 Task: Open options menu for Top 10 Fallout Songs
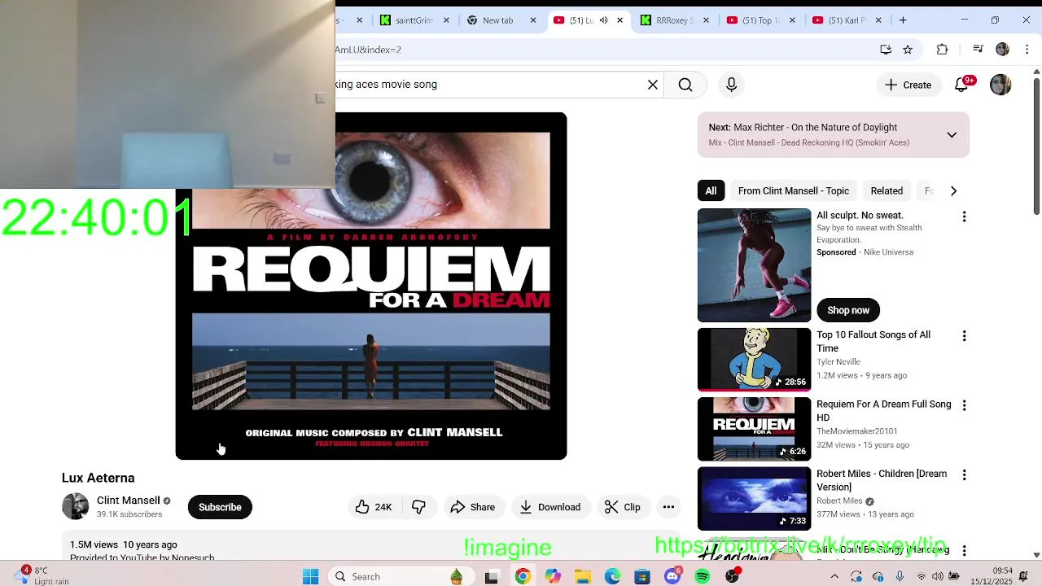click(964, 336)
